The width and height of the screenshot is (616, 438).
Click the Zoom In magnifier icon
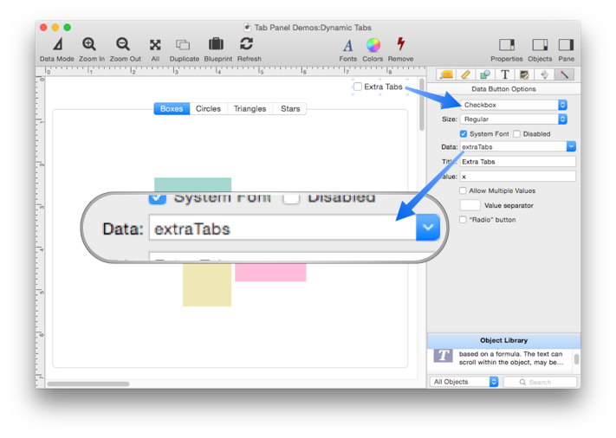coord(90,44)
